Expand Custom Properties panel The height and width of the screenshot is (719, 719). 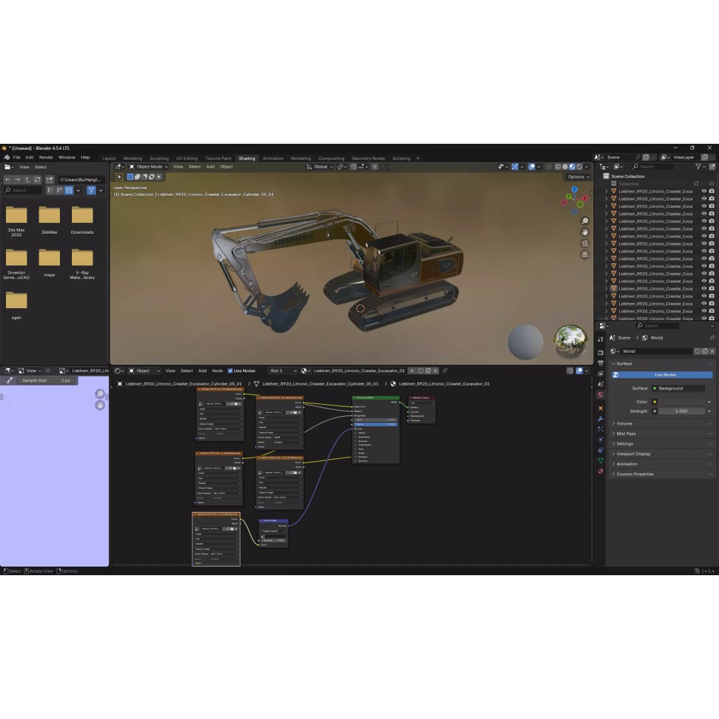[x=662, y=474]
